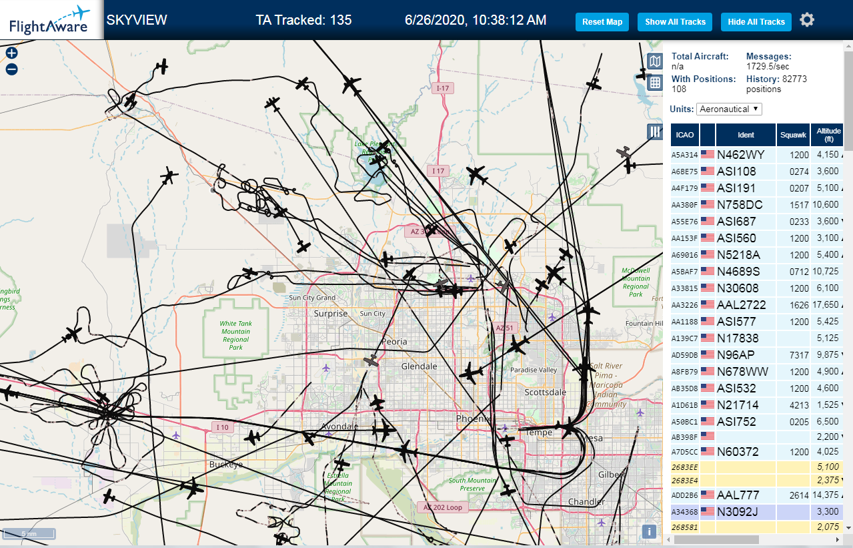Click the AZ 51 route shield
The height and width of the screenshot is (548, 853).
coord(505,328)
